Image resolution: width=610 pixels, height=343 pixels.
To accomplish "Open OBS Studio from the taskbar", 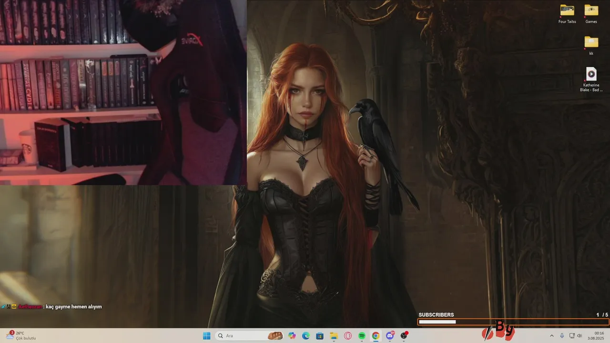I will click(x=404, y=336).
